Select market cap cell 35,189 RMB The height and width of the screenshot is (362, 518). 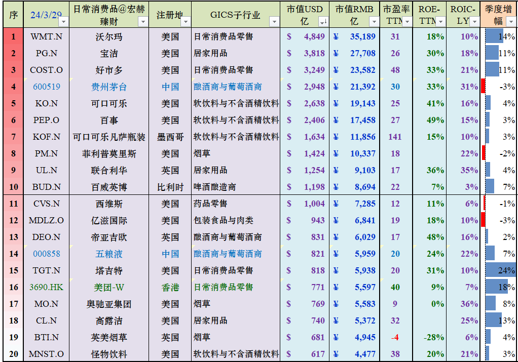354,36
